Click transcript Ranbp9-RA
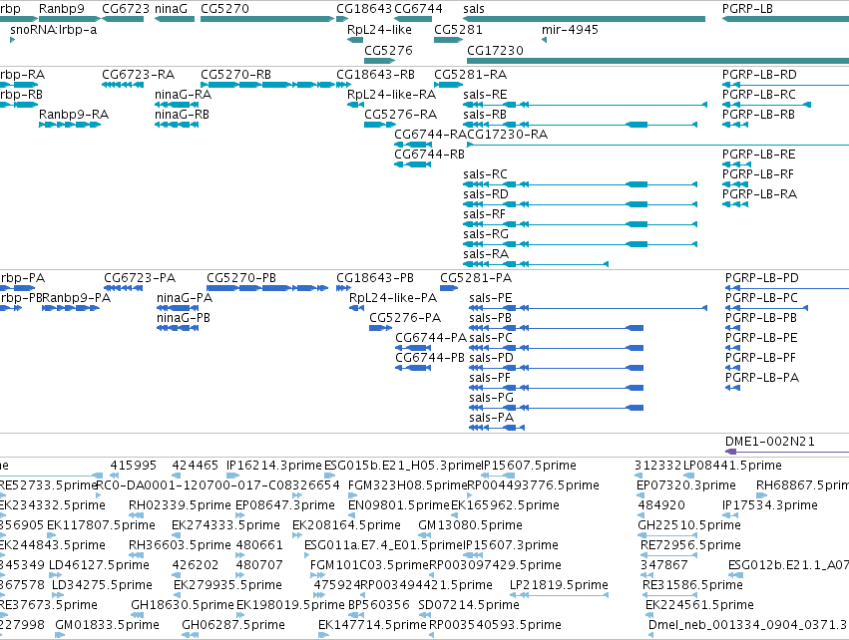 pyautogui.click(x=70, y=125)
